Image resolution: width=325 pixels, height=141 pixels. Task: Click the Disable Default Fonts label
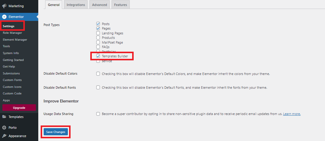click(x=60, y=88)
